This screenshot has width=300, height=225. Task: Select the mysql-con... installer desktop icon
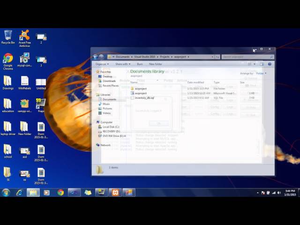[x=24, y=60]
